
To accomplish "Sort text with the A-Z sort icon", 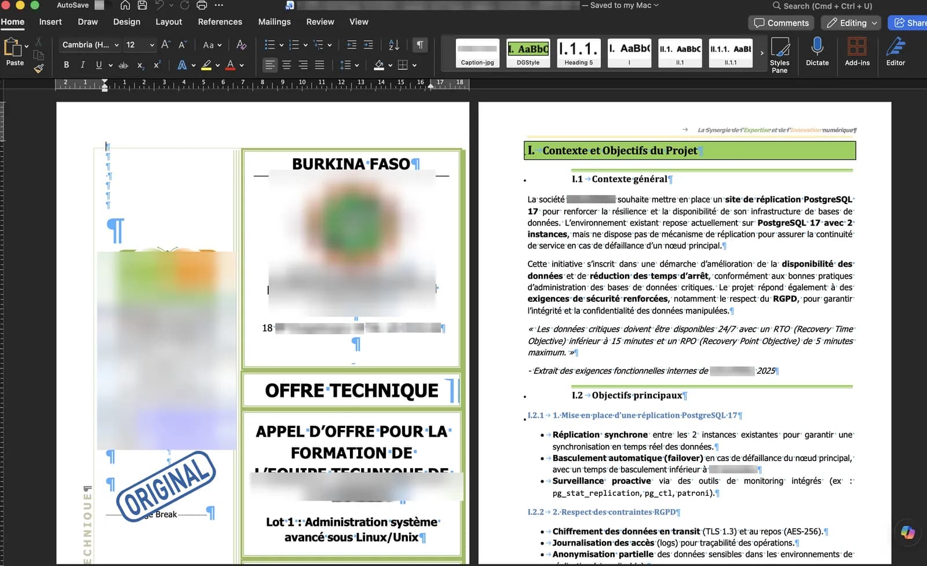I will pyautogui.click(x=394, y=45).
